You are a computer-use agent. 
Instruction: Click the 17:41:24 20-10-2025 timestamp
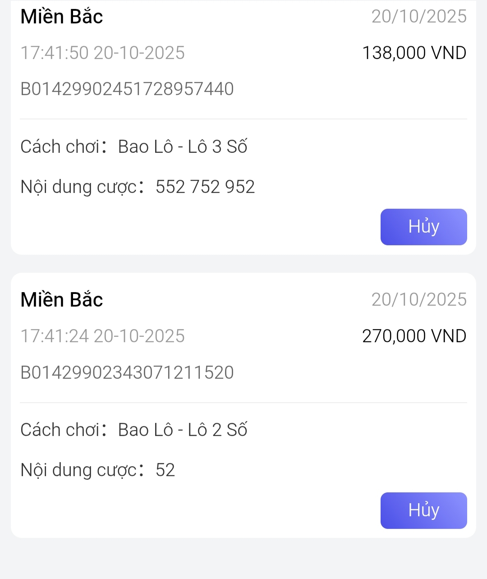click(103, 336)
